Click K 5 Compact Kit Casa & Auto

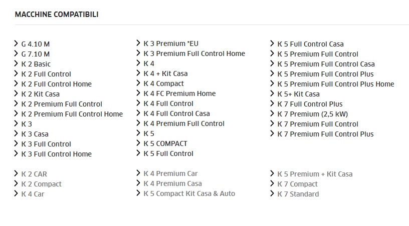tap(189, 193)
